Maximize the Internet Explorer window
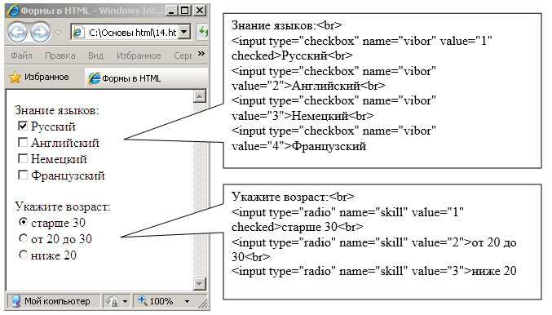This screenshot has width=552, height=315. tap(185, 11)
